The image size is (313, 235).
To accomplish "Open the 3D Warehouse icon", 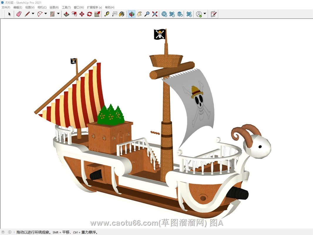I will (164, 14).
